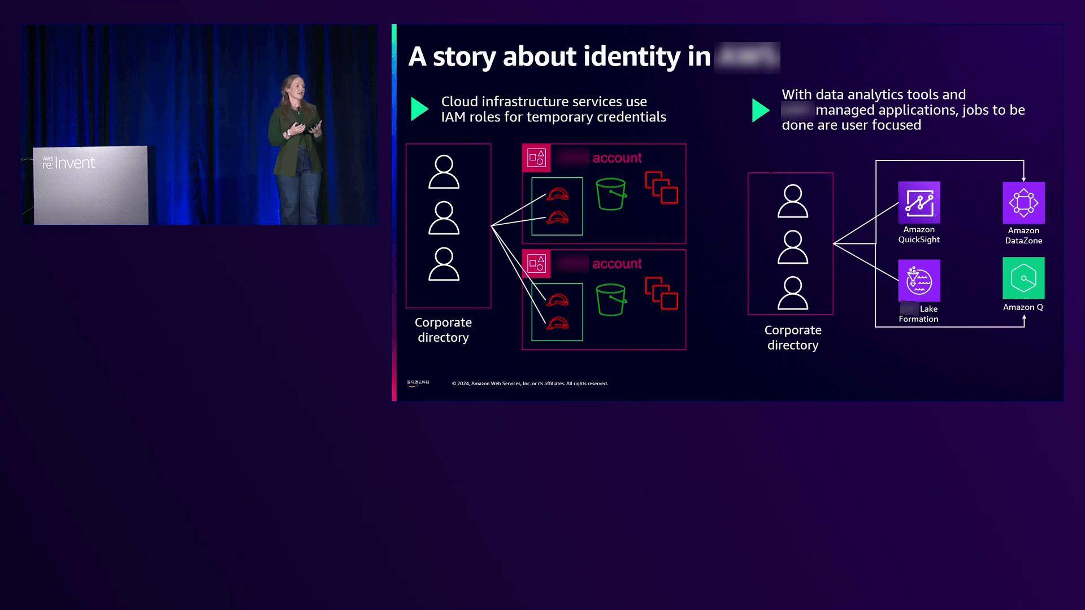The image size is (1085, 610).
Task: Click right 'Corporate directory' caption
Action: pos(793,338)
